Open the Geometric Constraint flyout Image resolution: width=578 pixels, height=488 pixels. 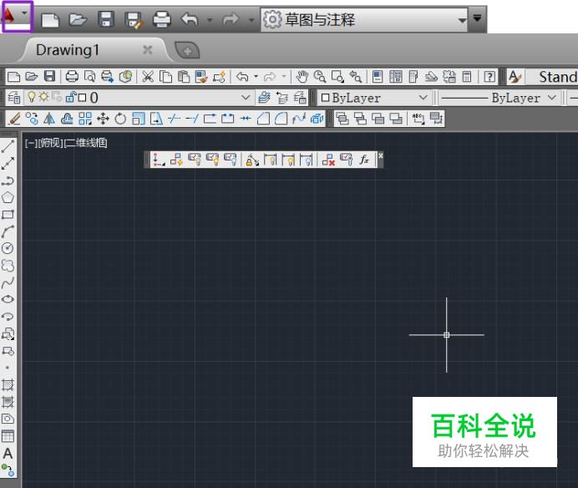pyautogui.click(x=159, y=160)
